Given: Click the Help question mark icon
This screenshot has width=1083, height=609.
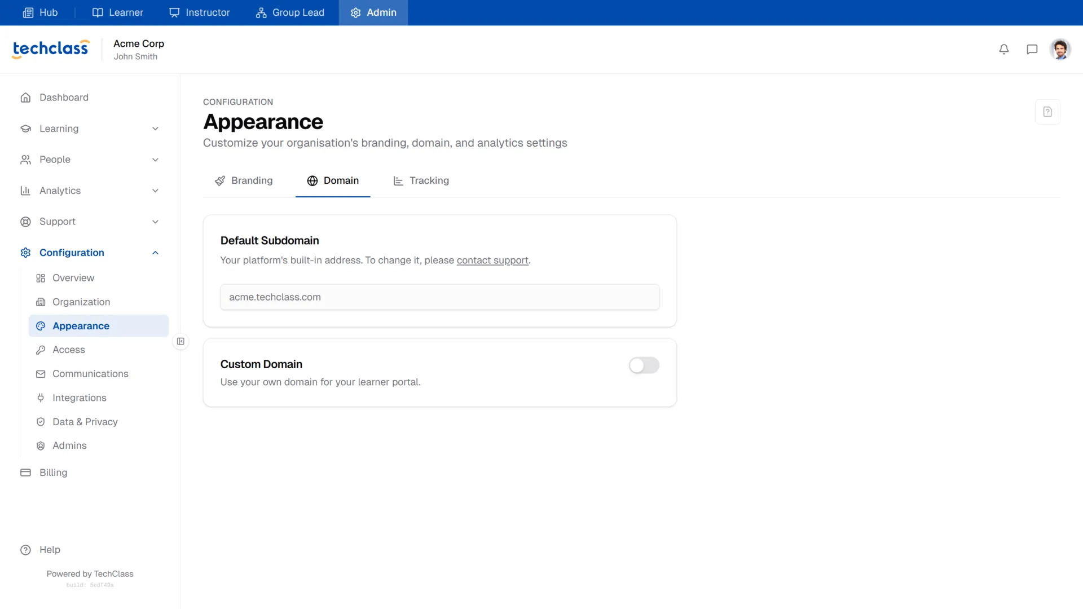Looking at the screenshot, I should pos(25,550).
